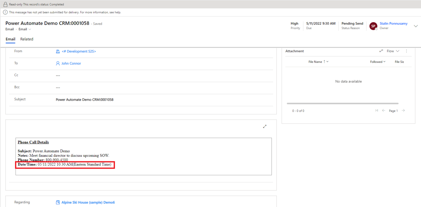Go to next page in the attachment grid
The image size is (421, 207).
(x=403, y=110)
